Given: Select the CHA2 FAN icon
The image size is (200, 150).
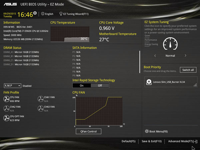Looking at the screenshot, I should [x=6, y=109].
